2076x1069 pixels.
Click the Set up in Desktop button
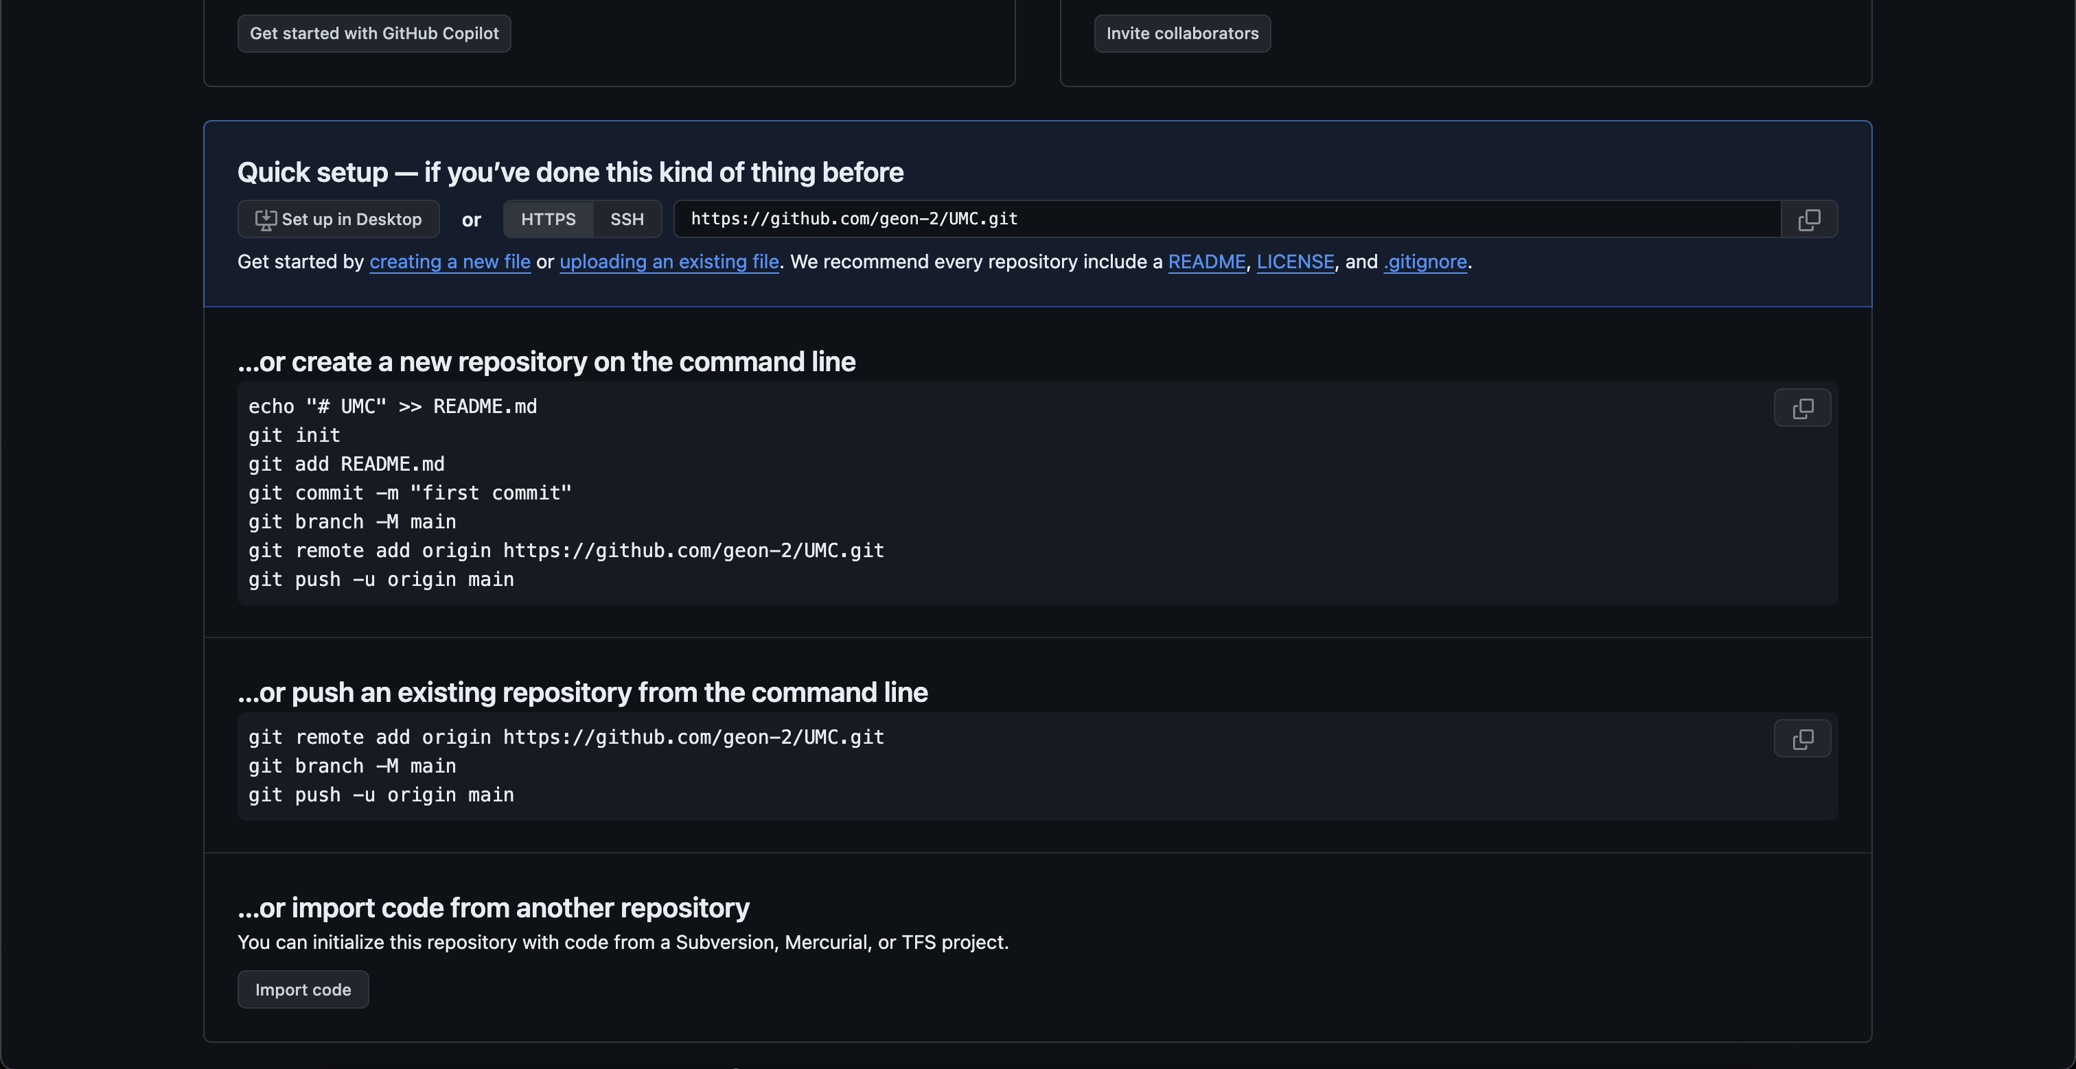coord(338,219)
